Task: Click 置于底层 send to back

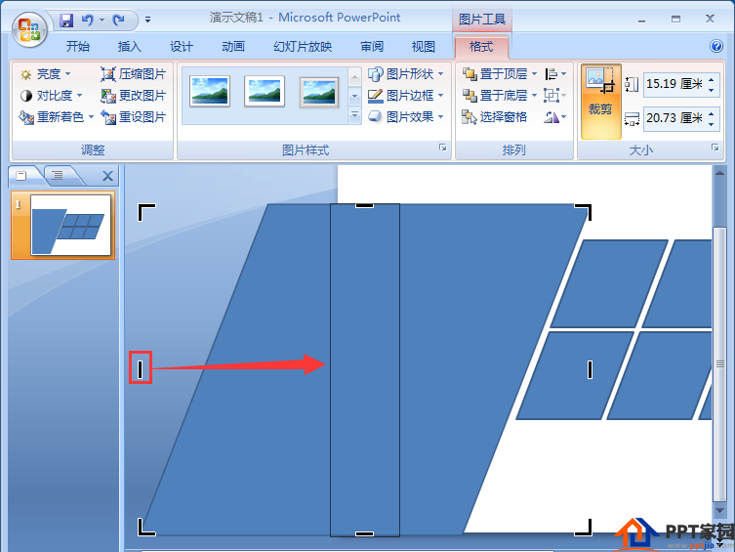Action: (495, 96)
